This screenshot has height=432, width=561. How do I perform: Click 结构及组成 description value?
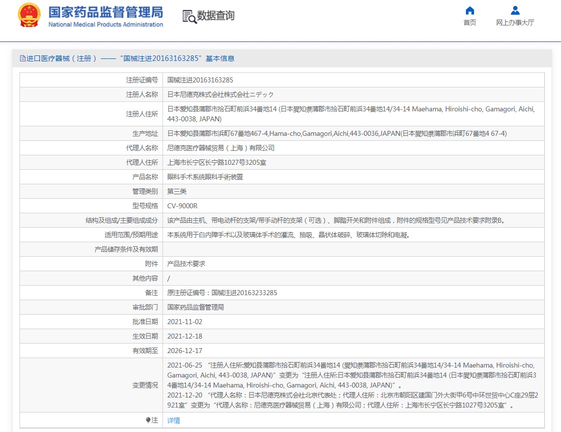[x=336, y=220]
